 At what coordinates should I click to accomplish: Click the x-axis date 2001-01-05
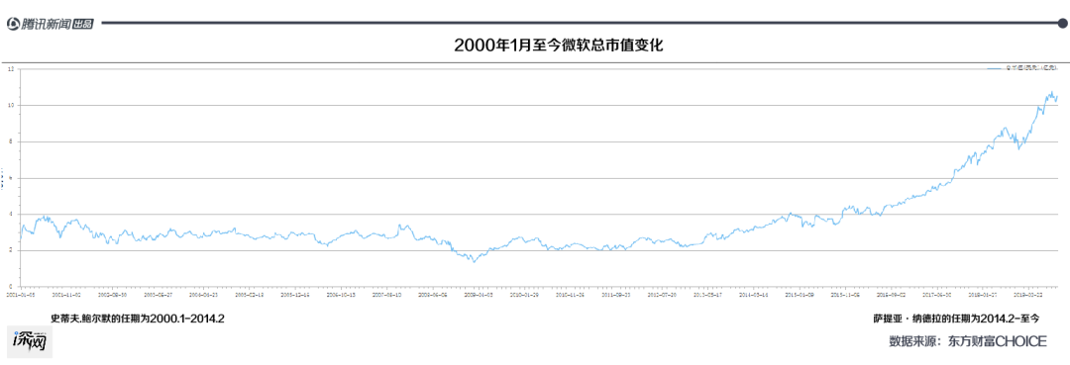21,295
